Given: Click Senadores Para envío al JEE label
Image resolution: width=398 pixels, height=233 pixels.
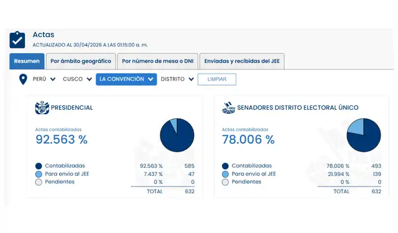Looking at the screenshot, I should click(x=254, y=174).
